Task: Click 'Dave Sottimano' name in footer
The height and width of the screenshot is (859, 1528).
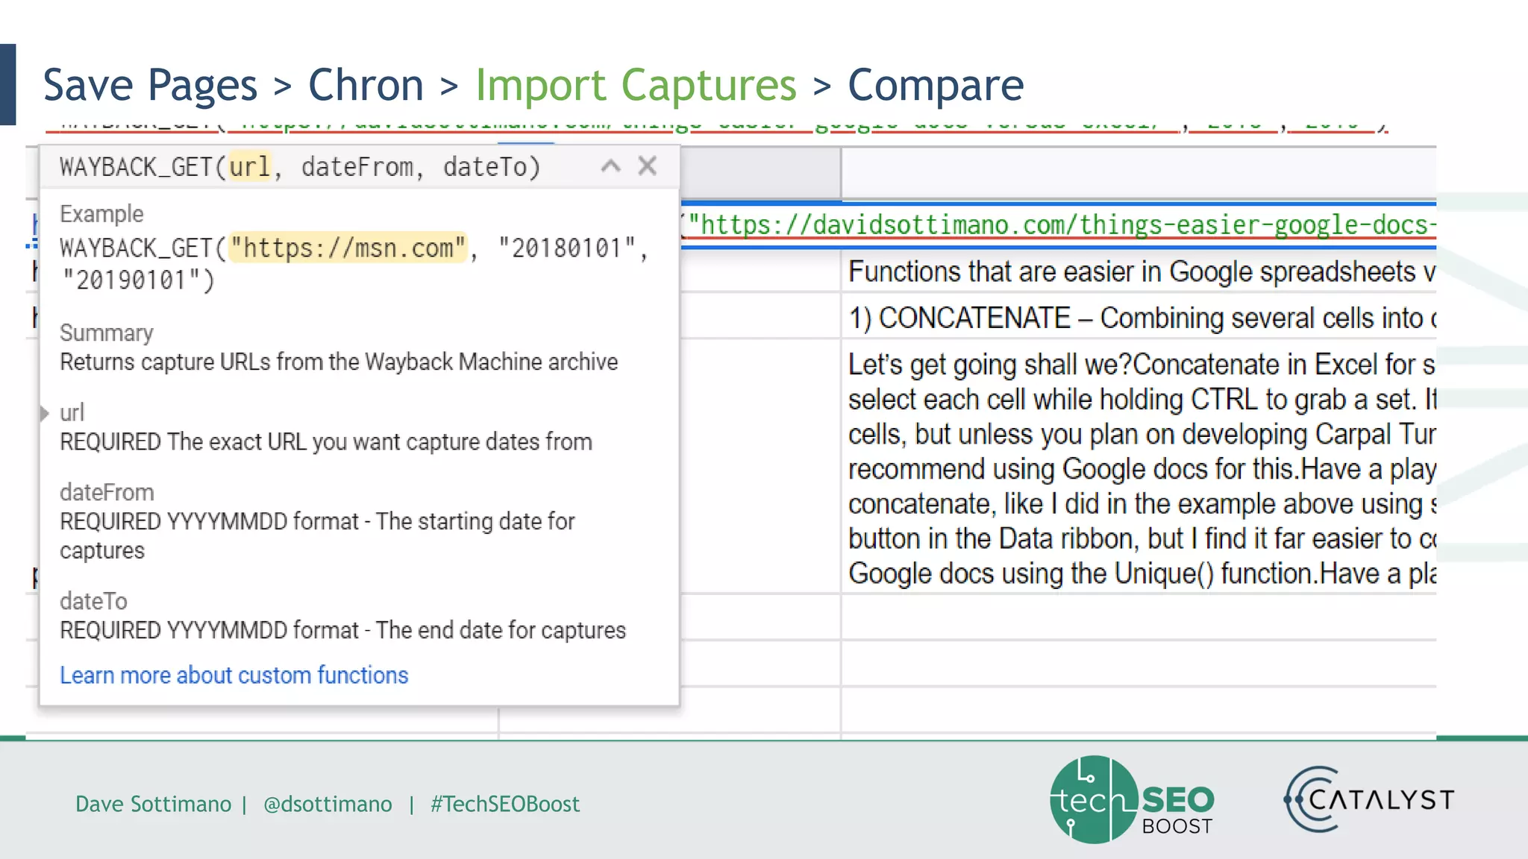Action: click(x=154, y=804)
